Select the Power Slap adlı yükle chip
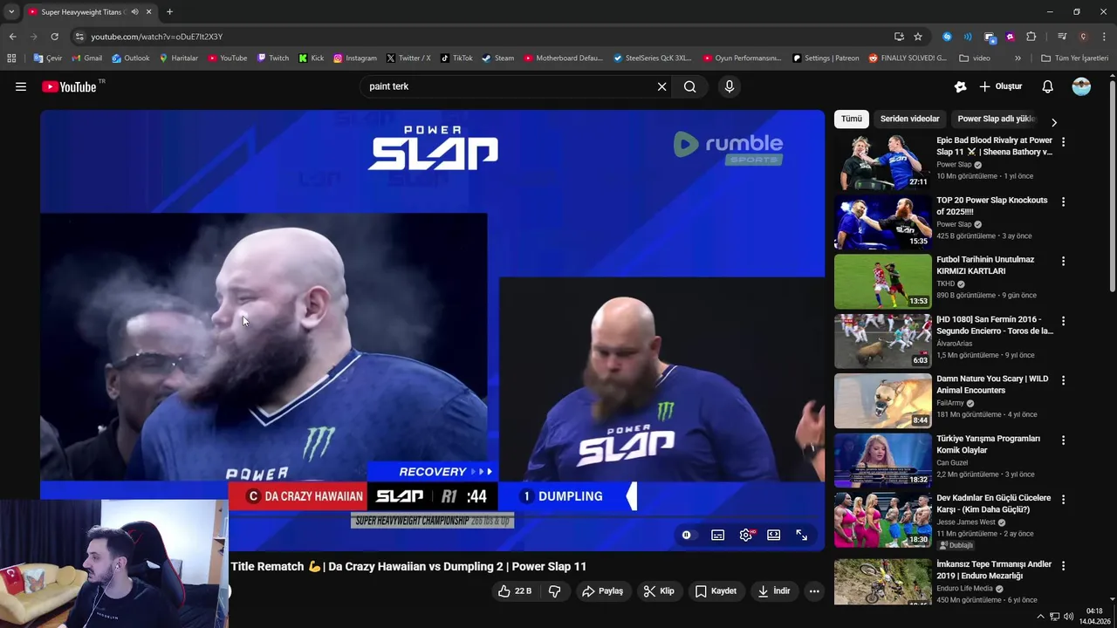Image resolution: width=1117 pixels, height=628 pixels. click(x=996, y=119)
